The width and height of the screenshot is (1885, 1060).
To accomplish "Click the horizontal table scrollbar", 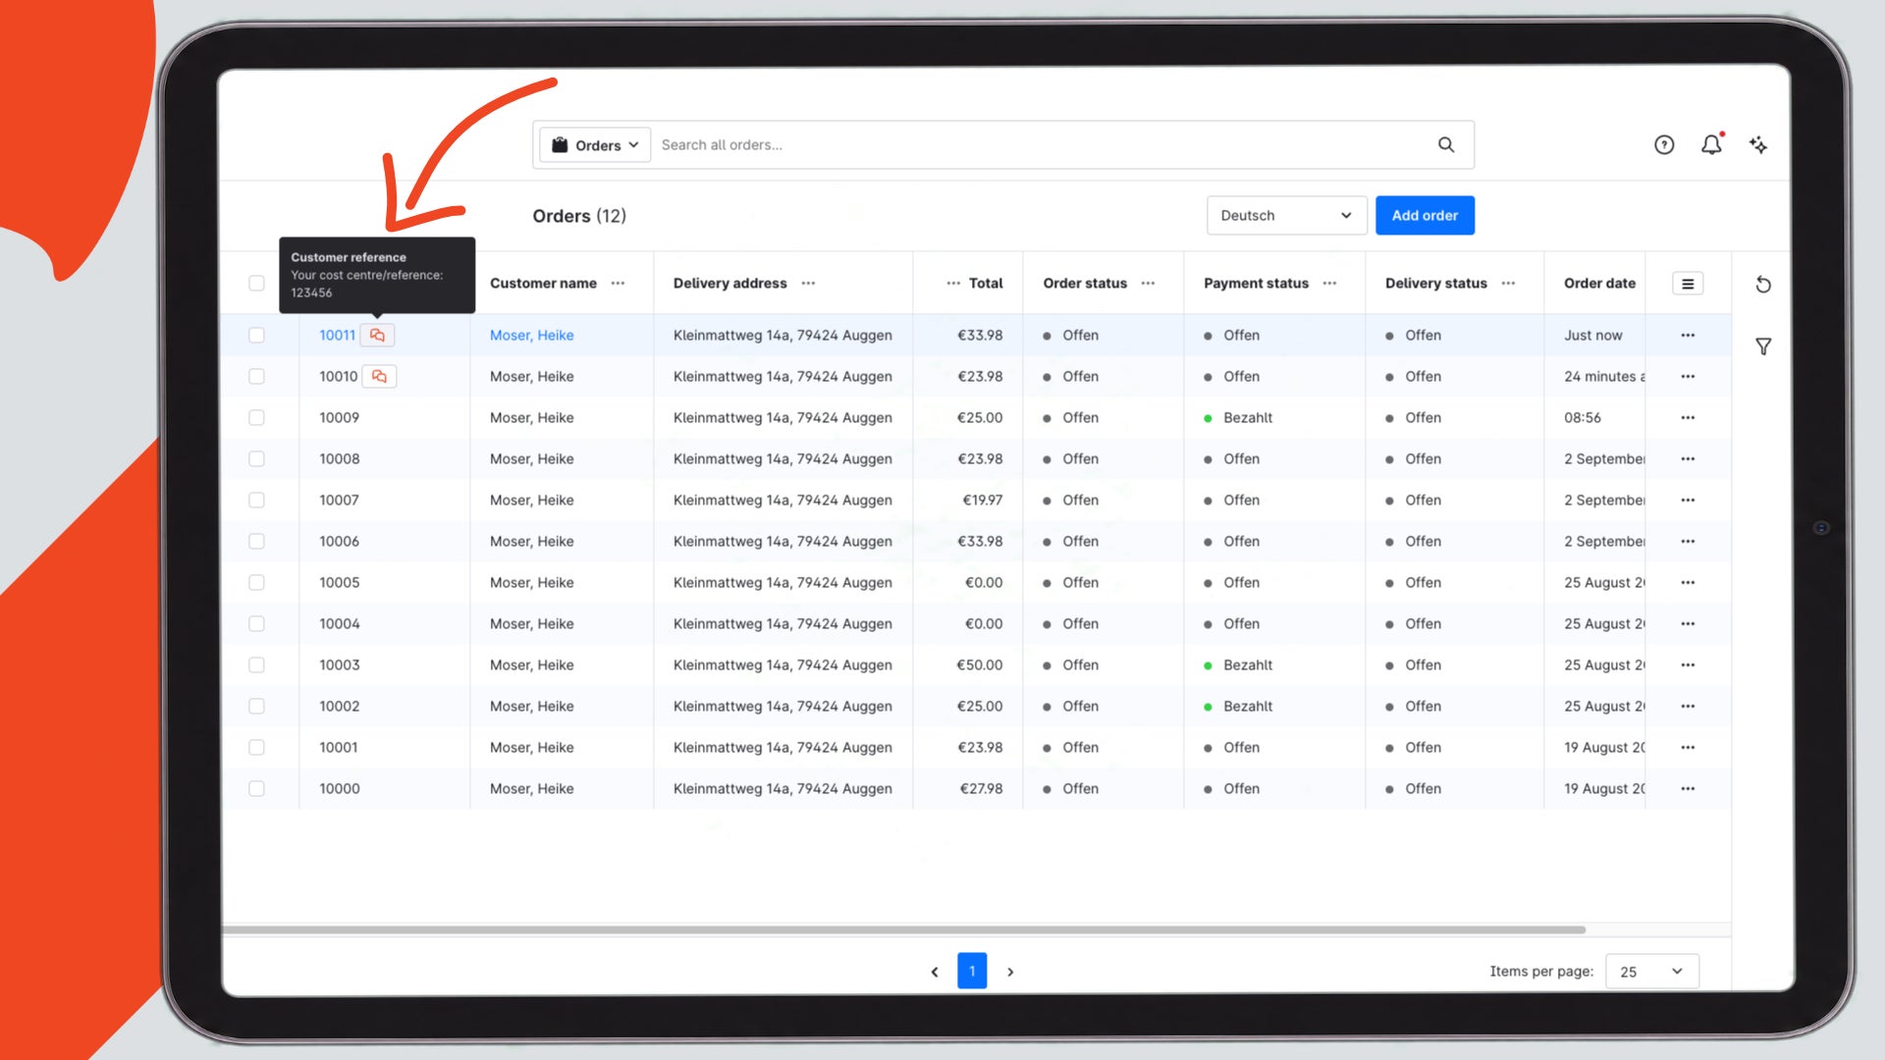I will (x=903, y=929).
